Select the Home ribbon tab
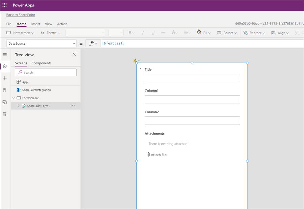 tap(21, 24)
